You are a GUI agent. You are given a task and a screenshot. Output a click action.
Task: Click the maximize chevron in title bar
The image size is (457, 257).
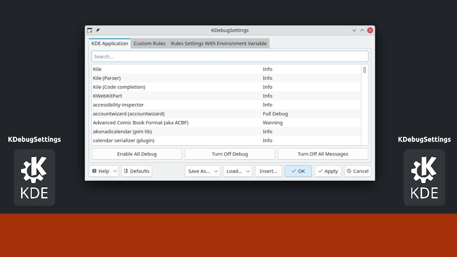[362, 30]
